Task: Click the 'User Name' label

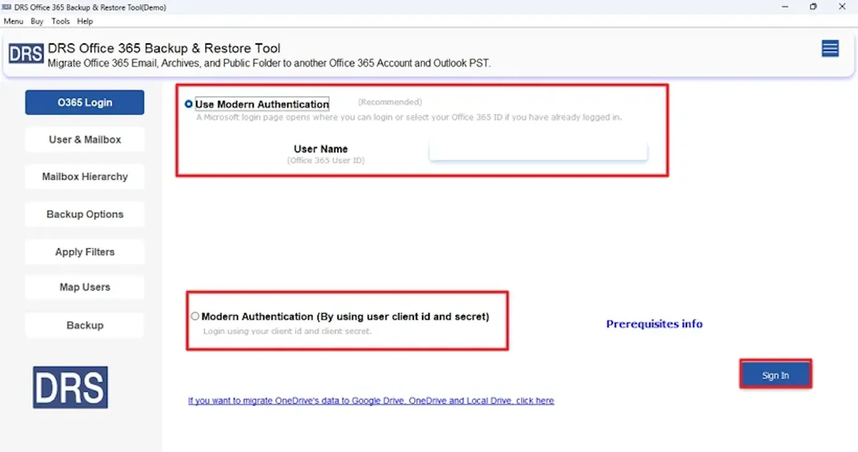Action: coord(321,149)
